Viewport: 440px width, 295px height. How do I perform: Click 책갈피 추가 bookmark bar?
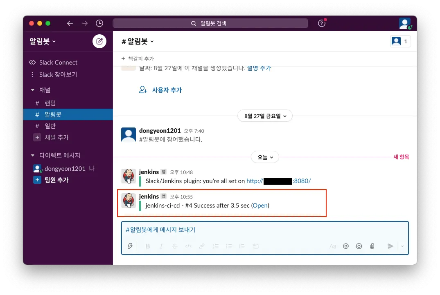point(138,58)
